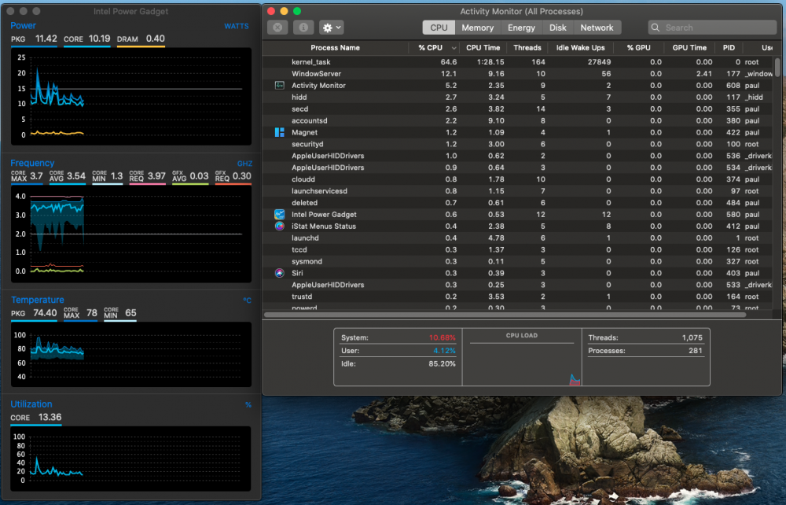This screenshot has width=786, height=505.
Task: Open the gear actions dropdown menu
Action: (332, 28)
